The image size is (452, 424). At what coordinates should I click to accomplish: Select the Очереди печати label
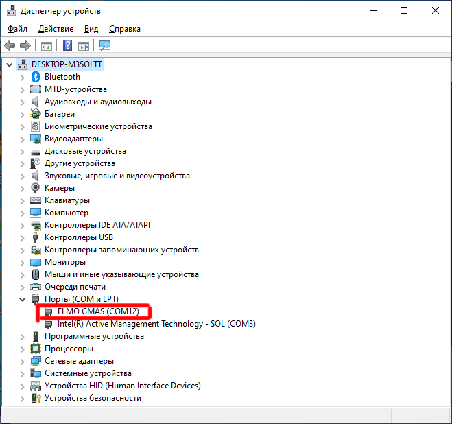click(75, 287)
